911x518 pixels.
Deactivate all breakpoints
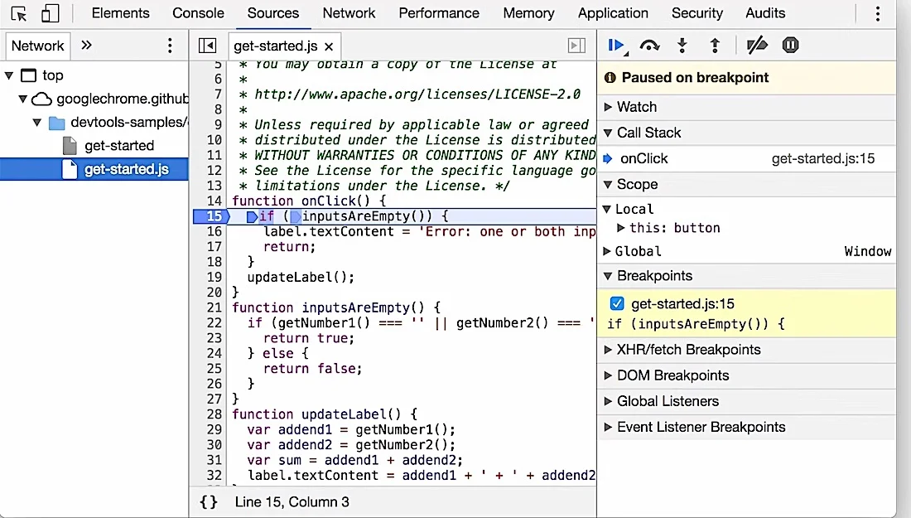756,46
